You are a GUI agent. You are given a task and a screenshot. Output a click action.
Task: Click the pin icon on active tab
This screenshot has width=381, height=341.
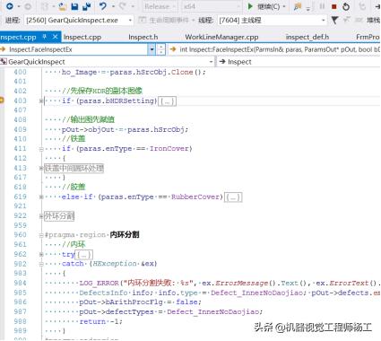click(x=45, y=37)
